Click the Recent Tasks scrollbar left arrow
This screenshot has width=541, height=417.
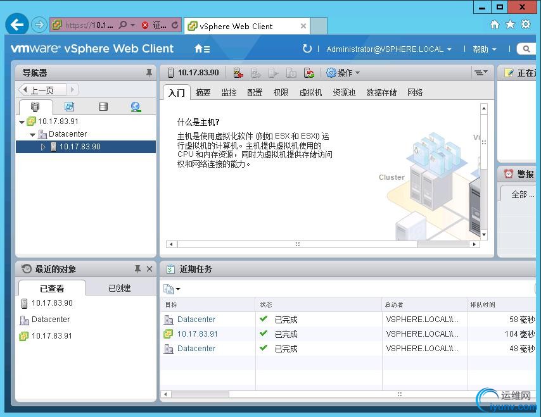coord(165,394)
